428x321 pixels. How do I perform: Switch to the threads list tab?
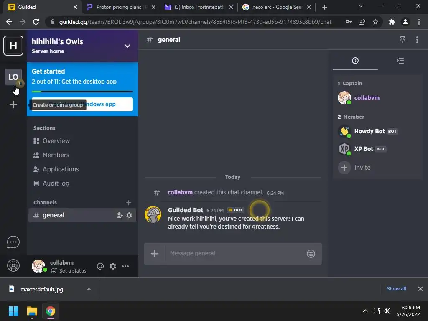pyautogui.click(x=400, y=61)
